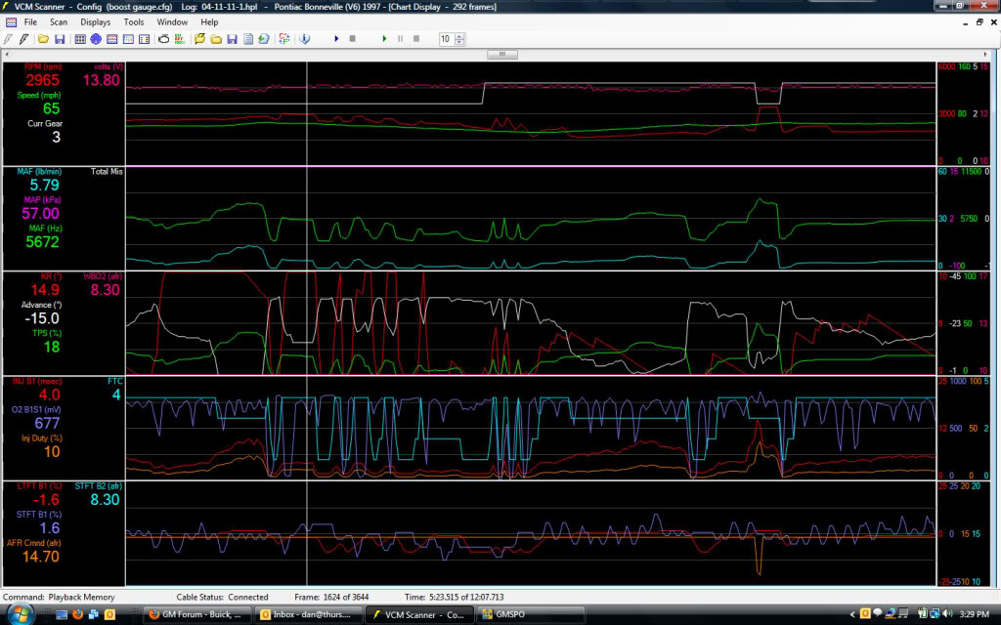Click the Total Mis label

pos(107,172)
